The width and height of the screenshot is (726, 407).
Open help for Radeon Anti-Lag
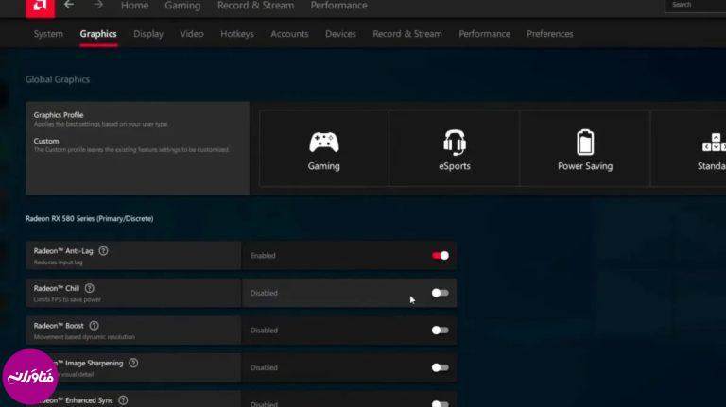coord(104,251)
